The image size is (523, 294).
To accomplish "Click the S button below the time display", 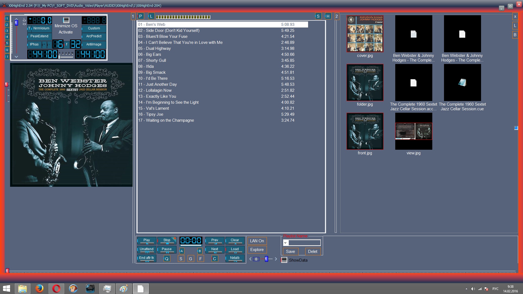I will coord(181,259).
